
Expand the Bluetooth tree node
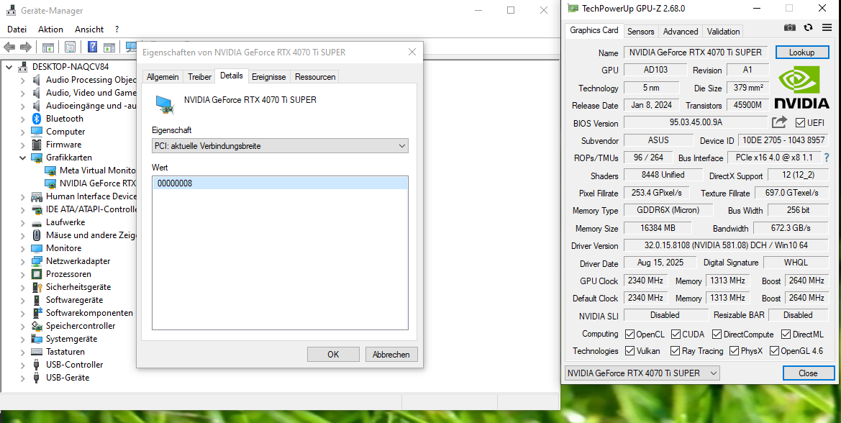coord(22,119)
